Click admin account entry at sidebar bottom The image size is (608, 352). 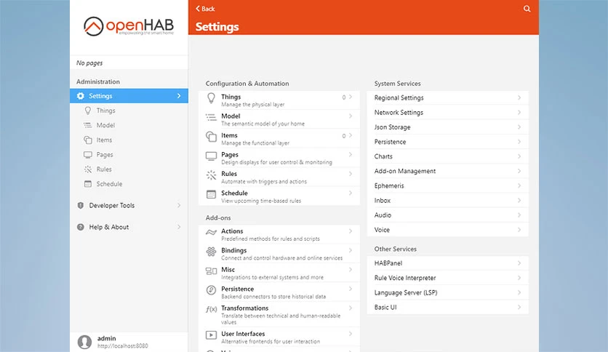(x=129, y=342)
